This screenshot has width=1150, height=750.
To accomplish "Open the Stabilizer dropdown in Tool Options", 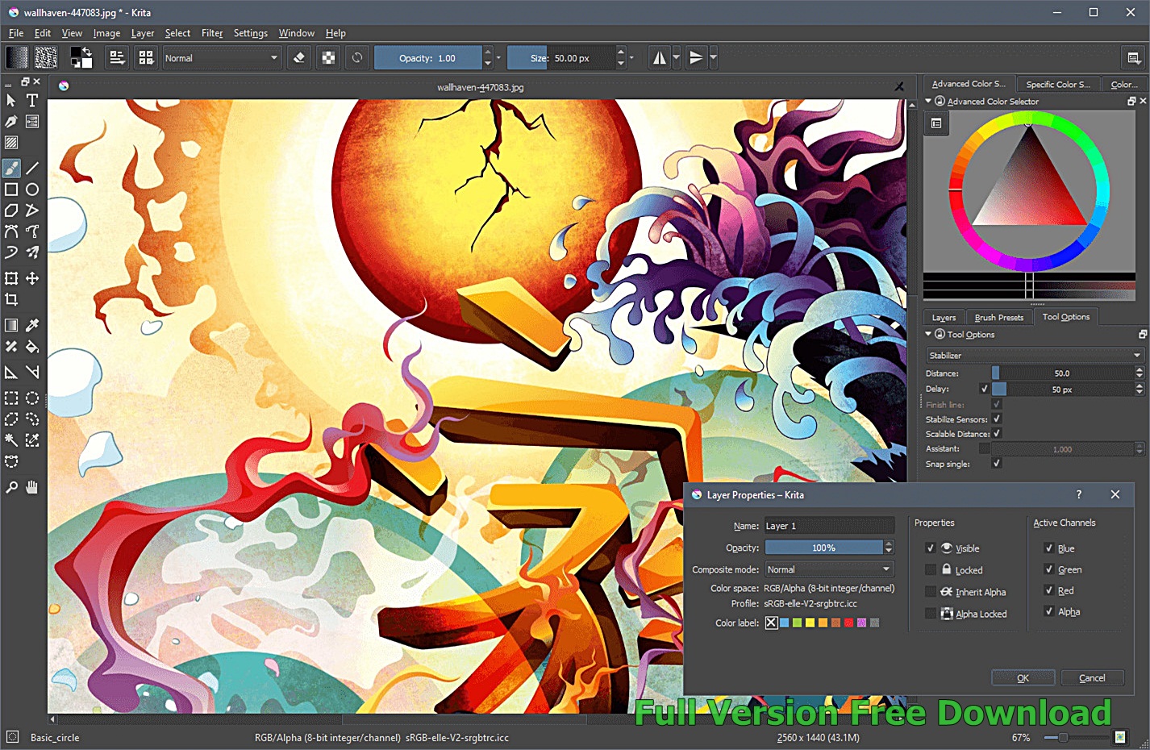I will coord(1035,356).
